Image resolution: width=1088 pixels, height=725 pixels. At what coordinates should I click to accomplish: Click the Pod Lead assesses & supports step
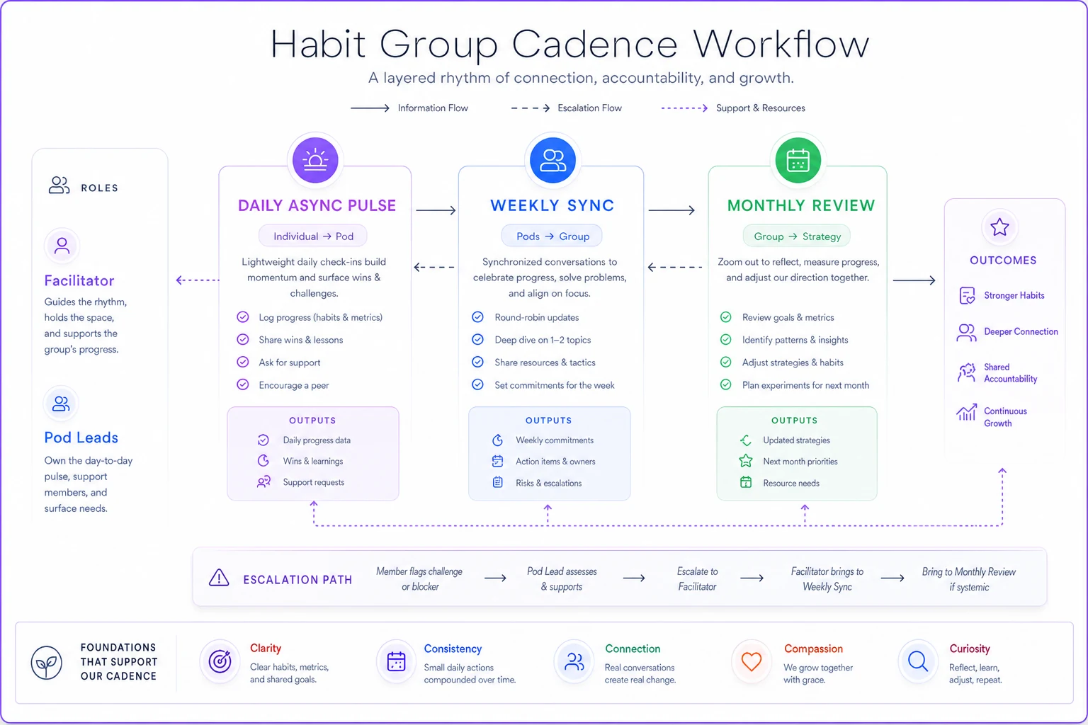[x=562, y=578]
